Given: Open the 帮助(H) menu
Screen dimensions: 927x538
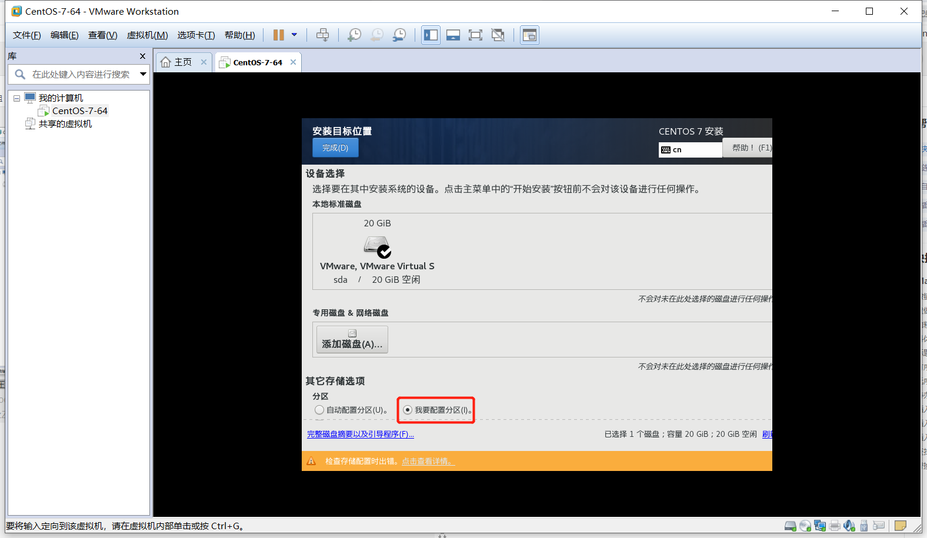Looking at the screenshot, I should click(x=240, y=35).
